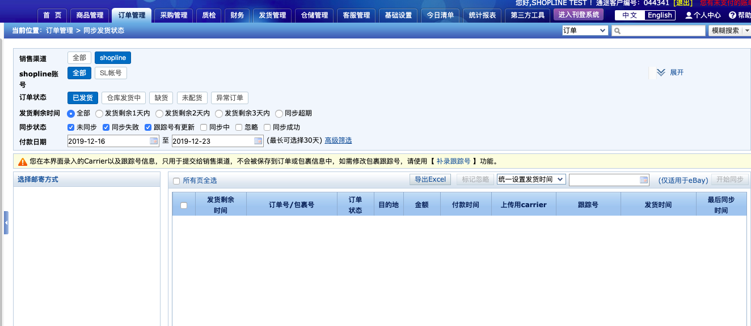Open calendar icon beside the unified ship-time field
The image size is (751, 326).
pyautogui.click(x=644, y=180)
